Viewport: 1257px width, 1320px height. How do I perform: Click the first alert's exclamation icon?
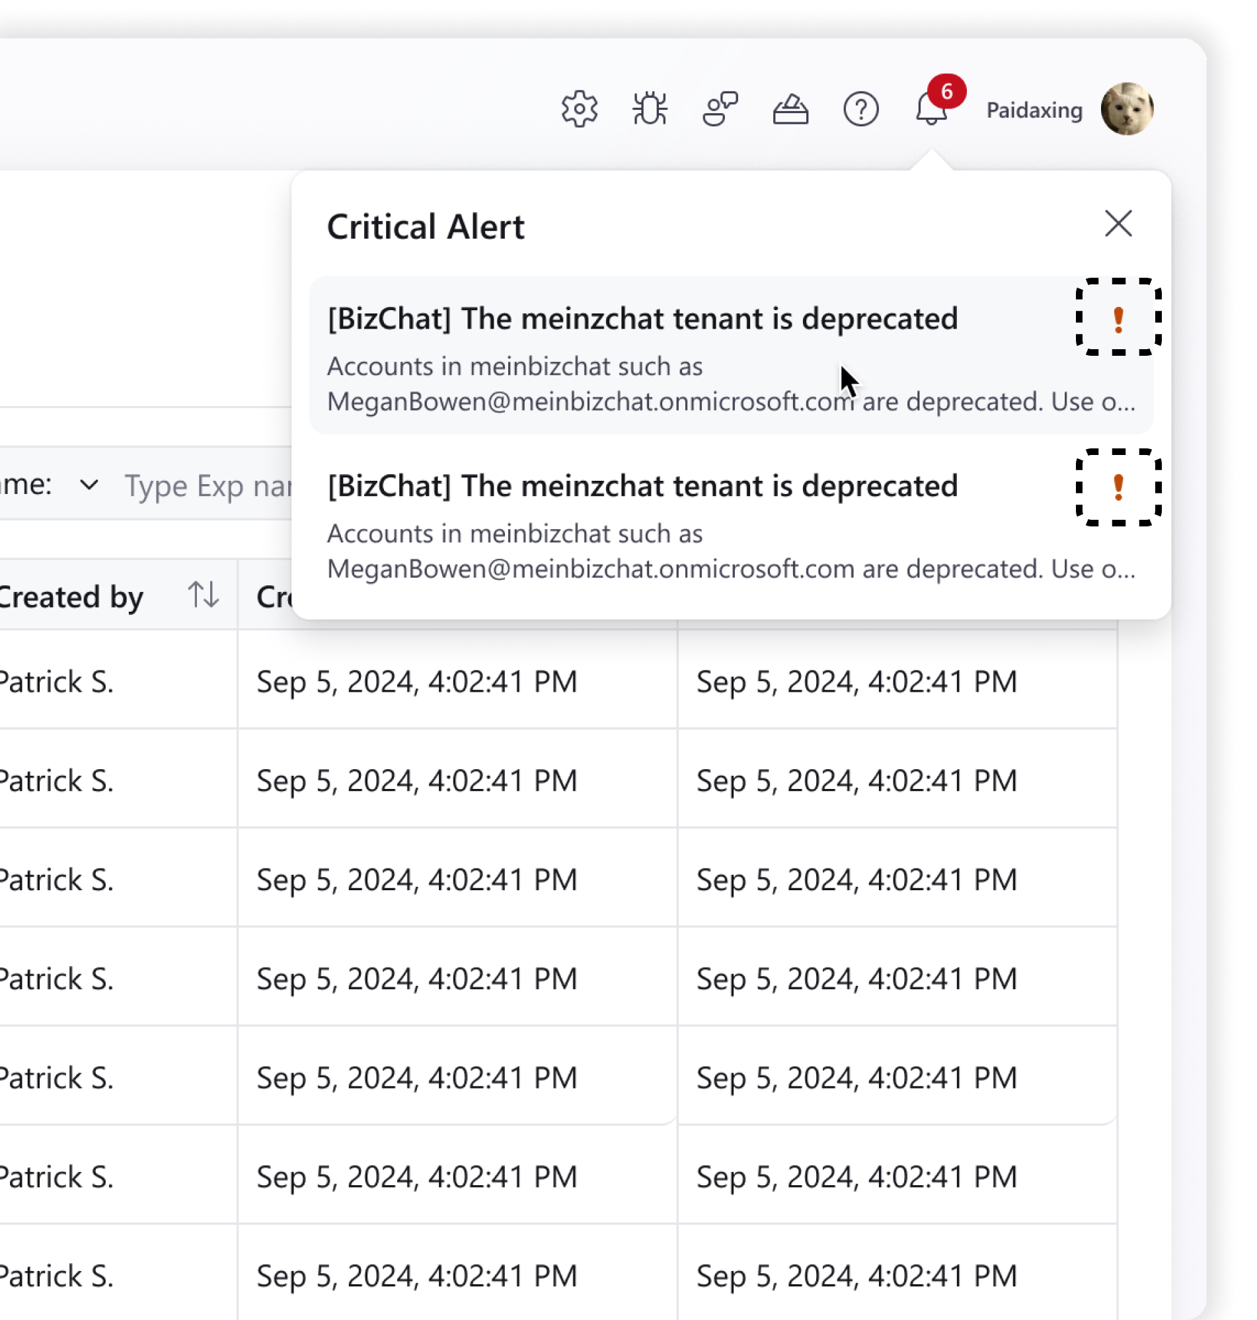click(1118, 317)
